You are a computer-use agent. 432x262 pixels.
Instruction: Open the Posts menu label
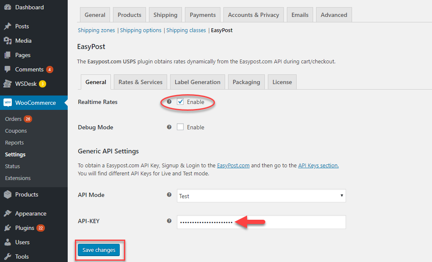(x=22, y=26)
